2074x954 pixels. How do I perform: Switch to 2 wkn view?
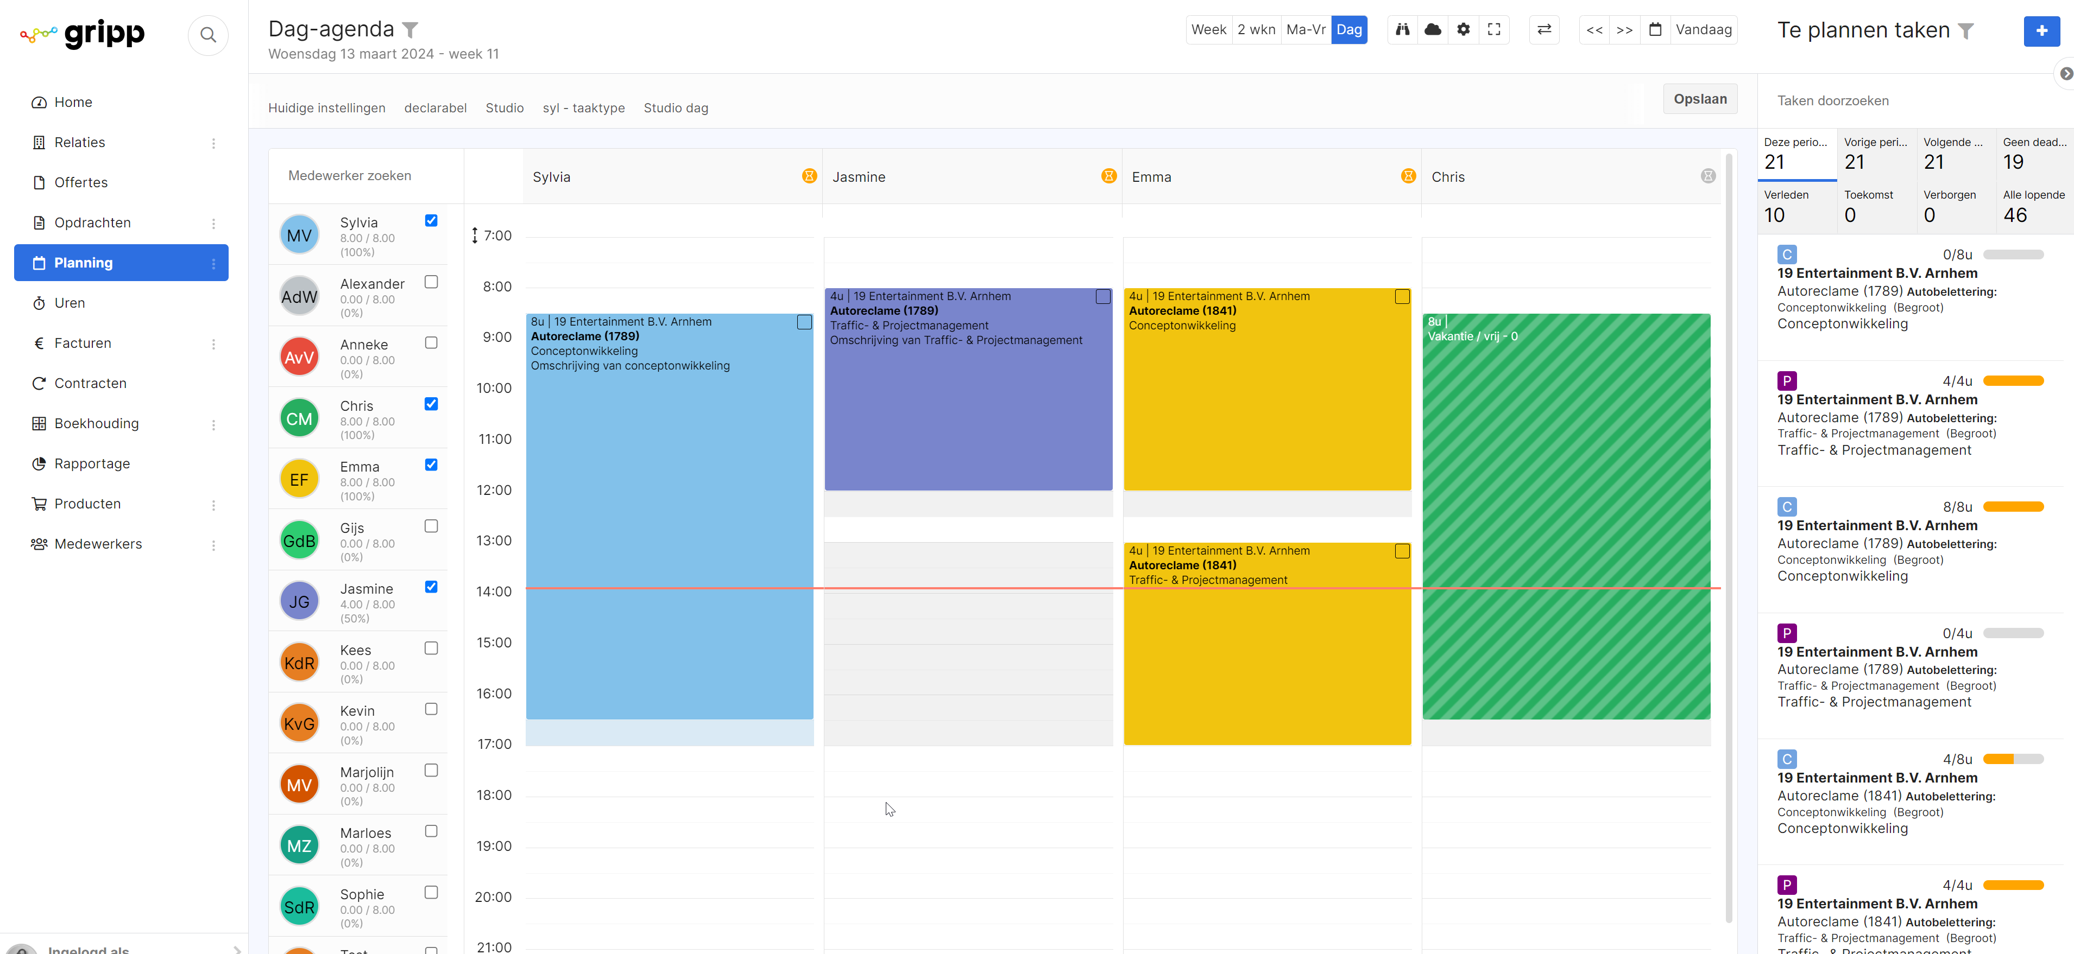1256,30
